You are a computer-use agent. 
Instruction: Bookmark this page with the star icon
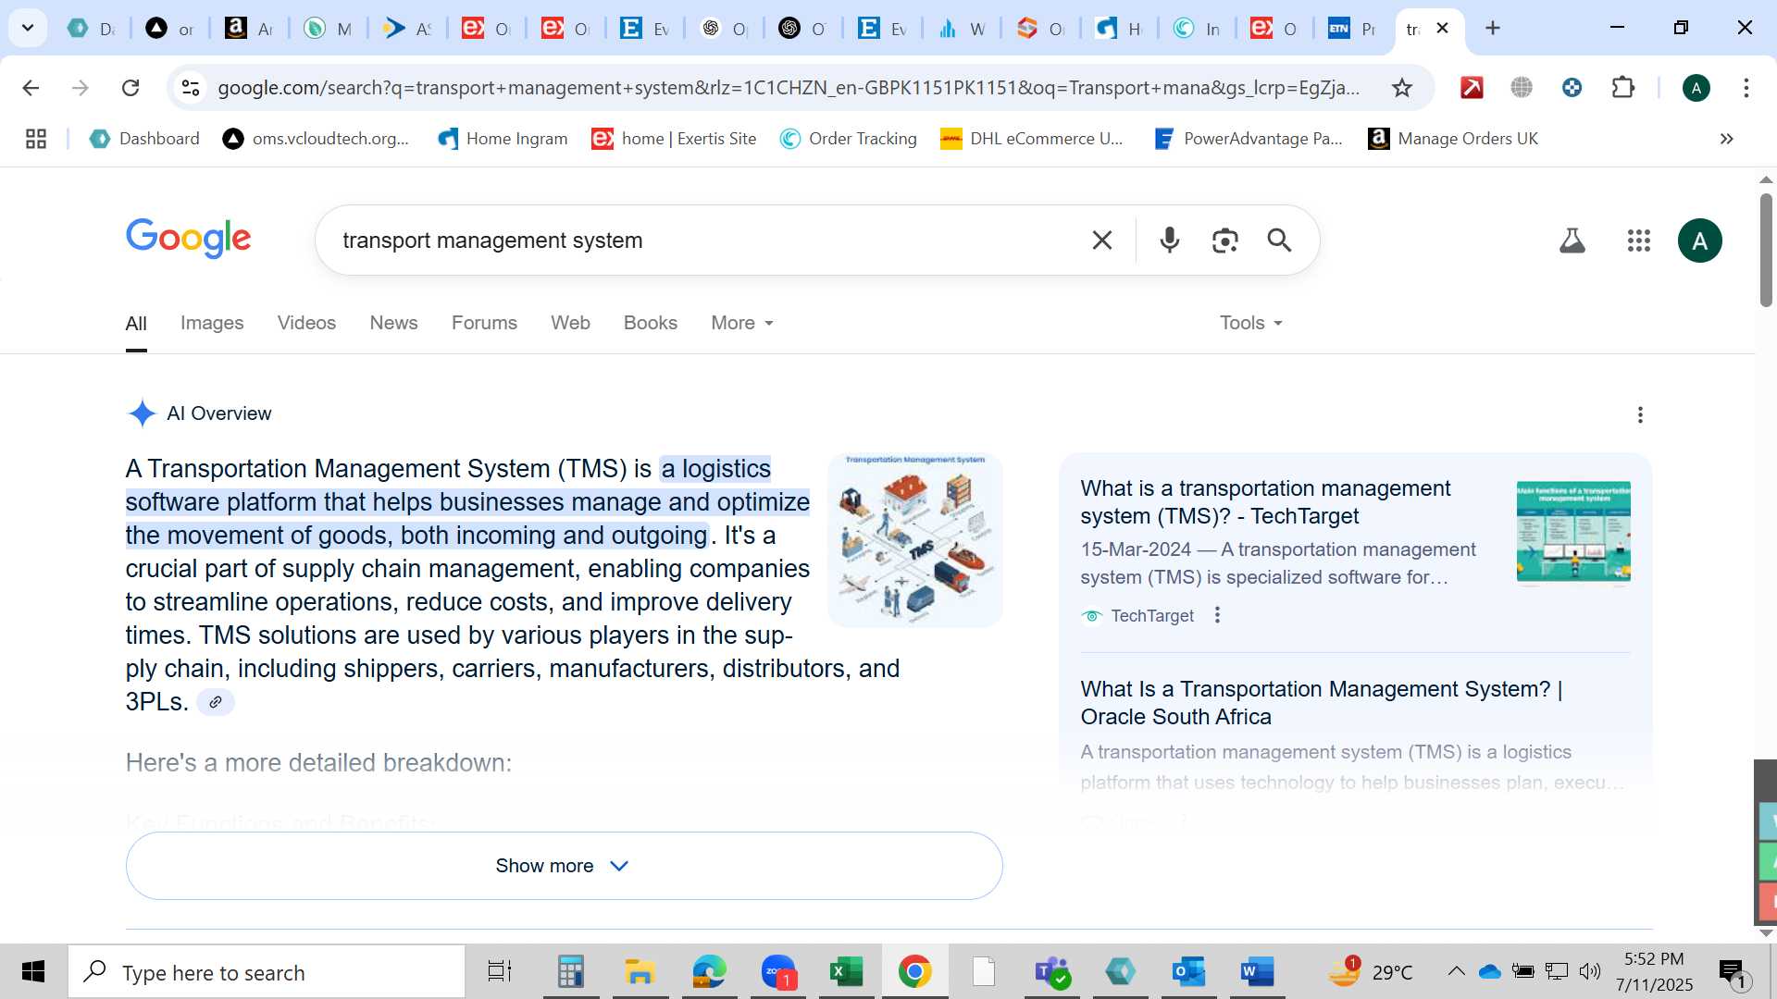[x=1402, y=88]
